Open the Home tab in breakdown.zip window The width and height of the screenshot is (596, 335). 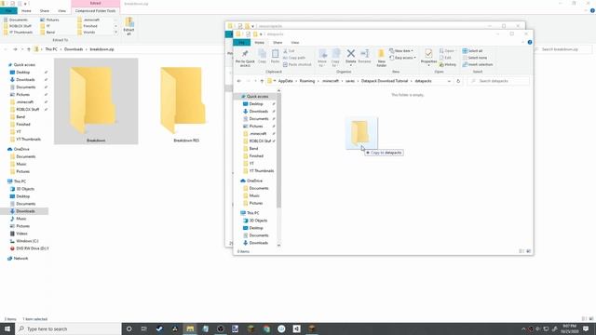tap(26, 11)
